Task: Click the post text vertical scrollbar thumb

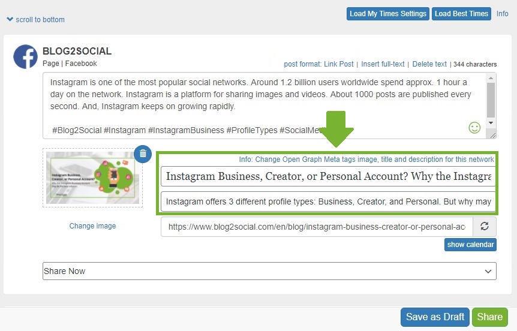Action: [491, 100]
